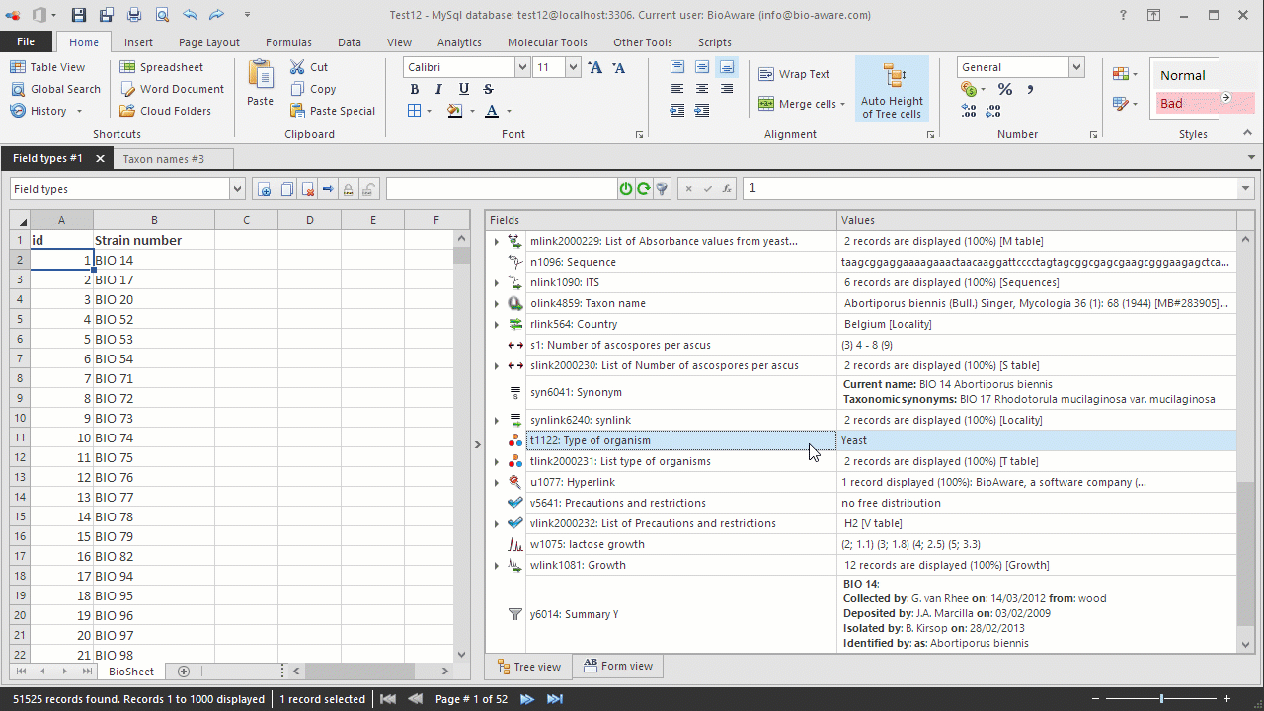This screenshot has width=1264, height=711.
Task: Increase indent in Alignment group
Action: coord(702,111)
